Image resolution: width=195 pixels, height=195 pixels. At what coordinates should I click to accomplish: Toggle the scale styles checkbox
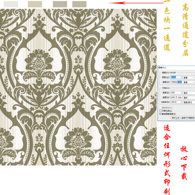[x=160, y=108]
